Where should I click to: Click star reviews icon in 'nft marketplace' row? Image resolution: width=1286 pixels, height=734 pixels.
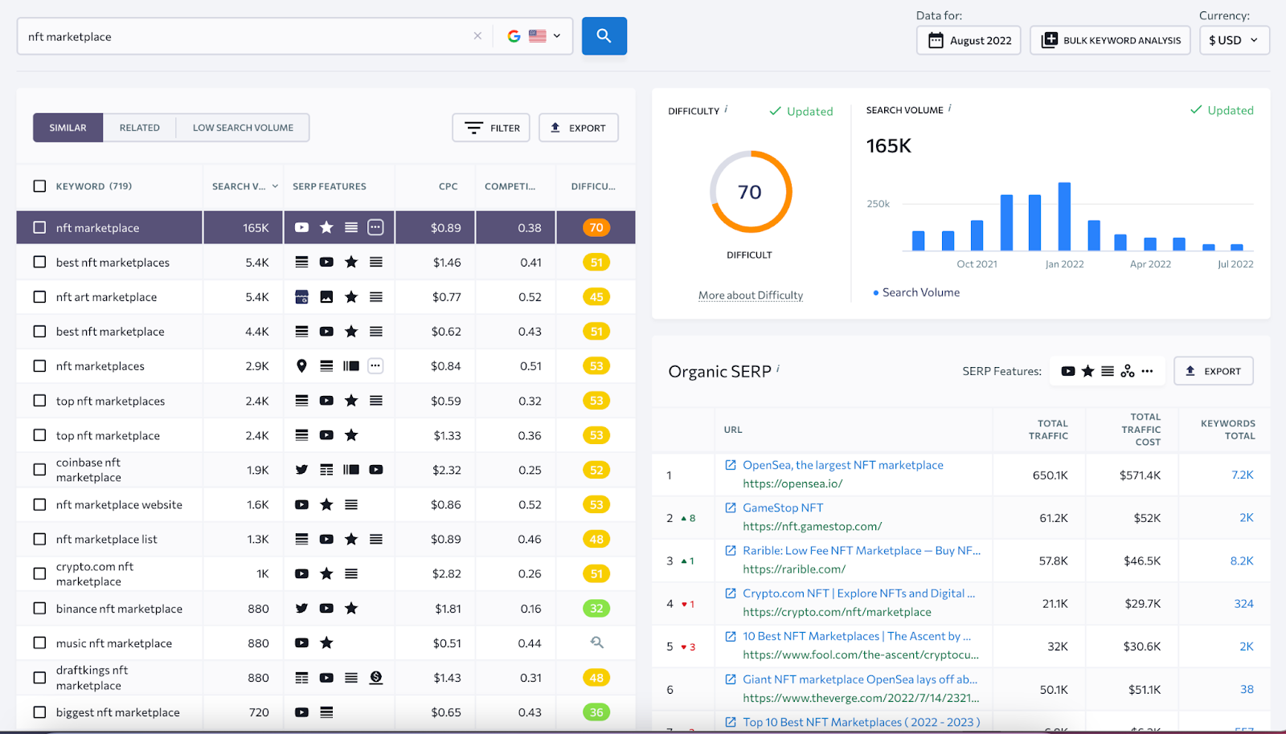coord(326,227)
